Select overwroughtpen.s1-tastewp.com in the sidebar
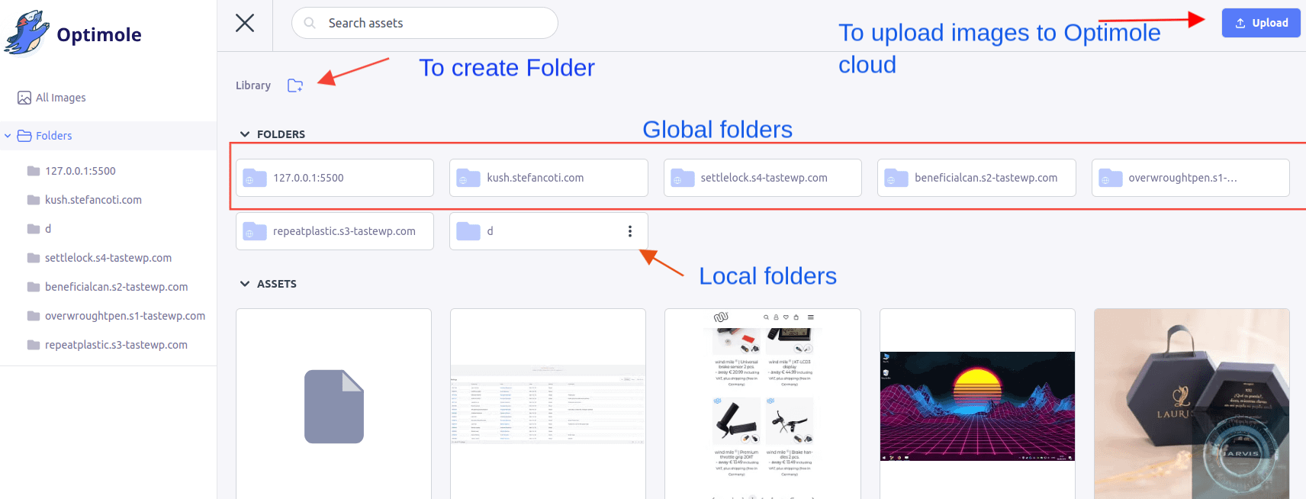The width and height of the screenshot is (1306, 499). pos(124,316)
